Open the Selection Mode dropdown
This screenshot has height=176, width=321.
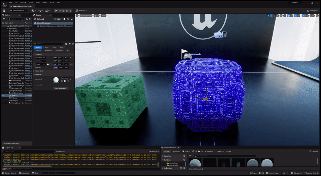click(x=18, y=11)
